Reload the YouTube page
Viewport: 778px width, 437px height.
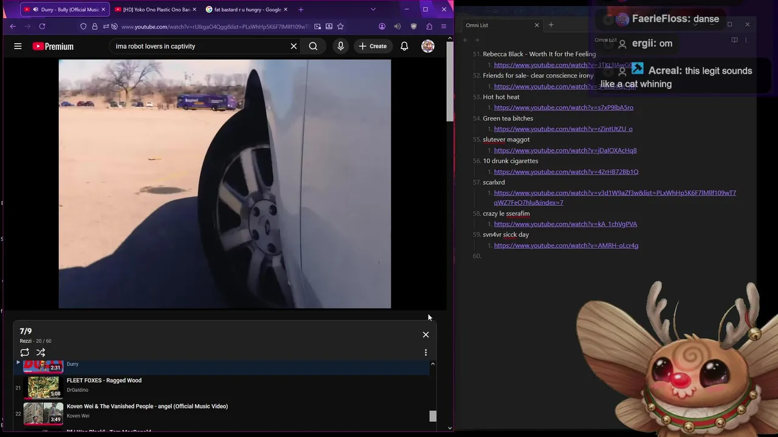pyautogui.click(x=42, y=27)
